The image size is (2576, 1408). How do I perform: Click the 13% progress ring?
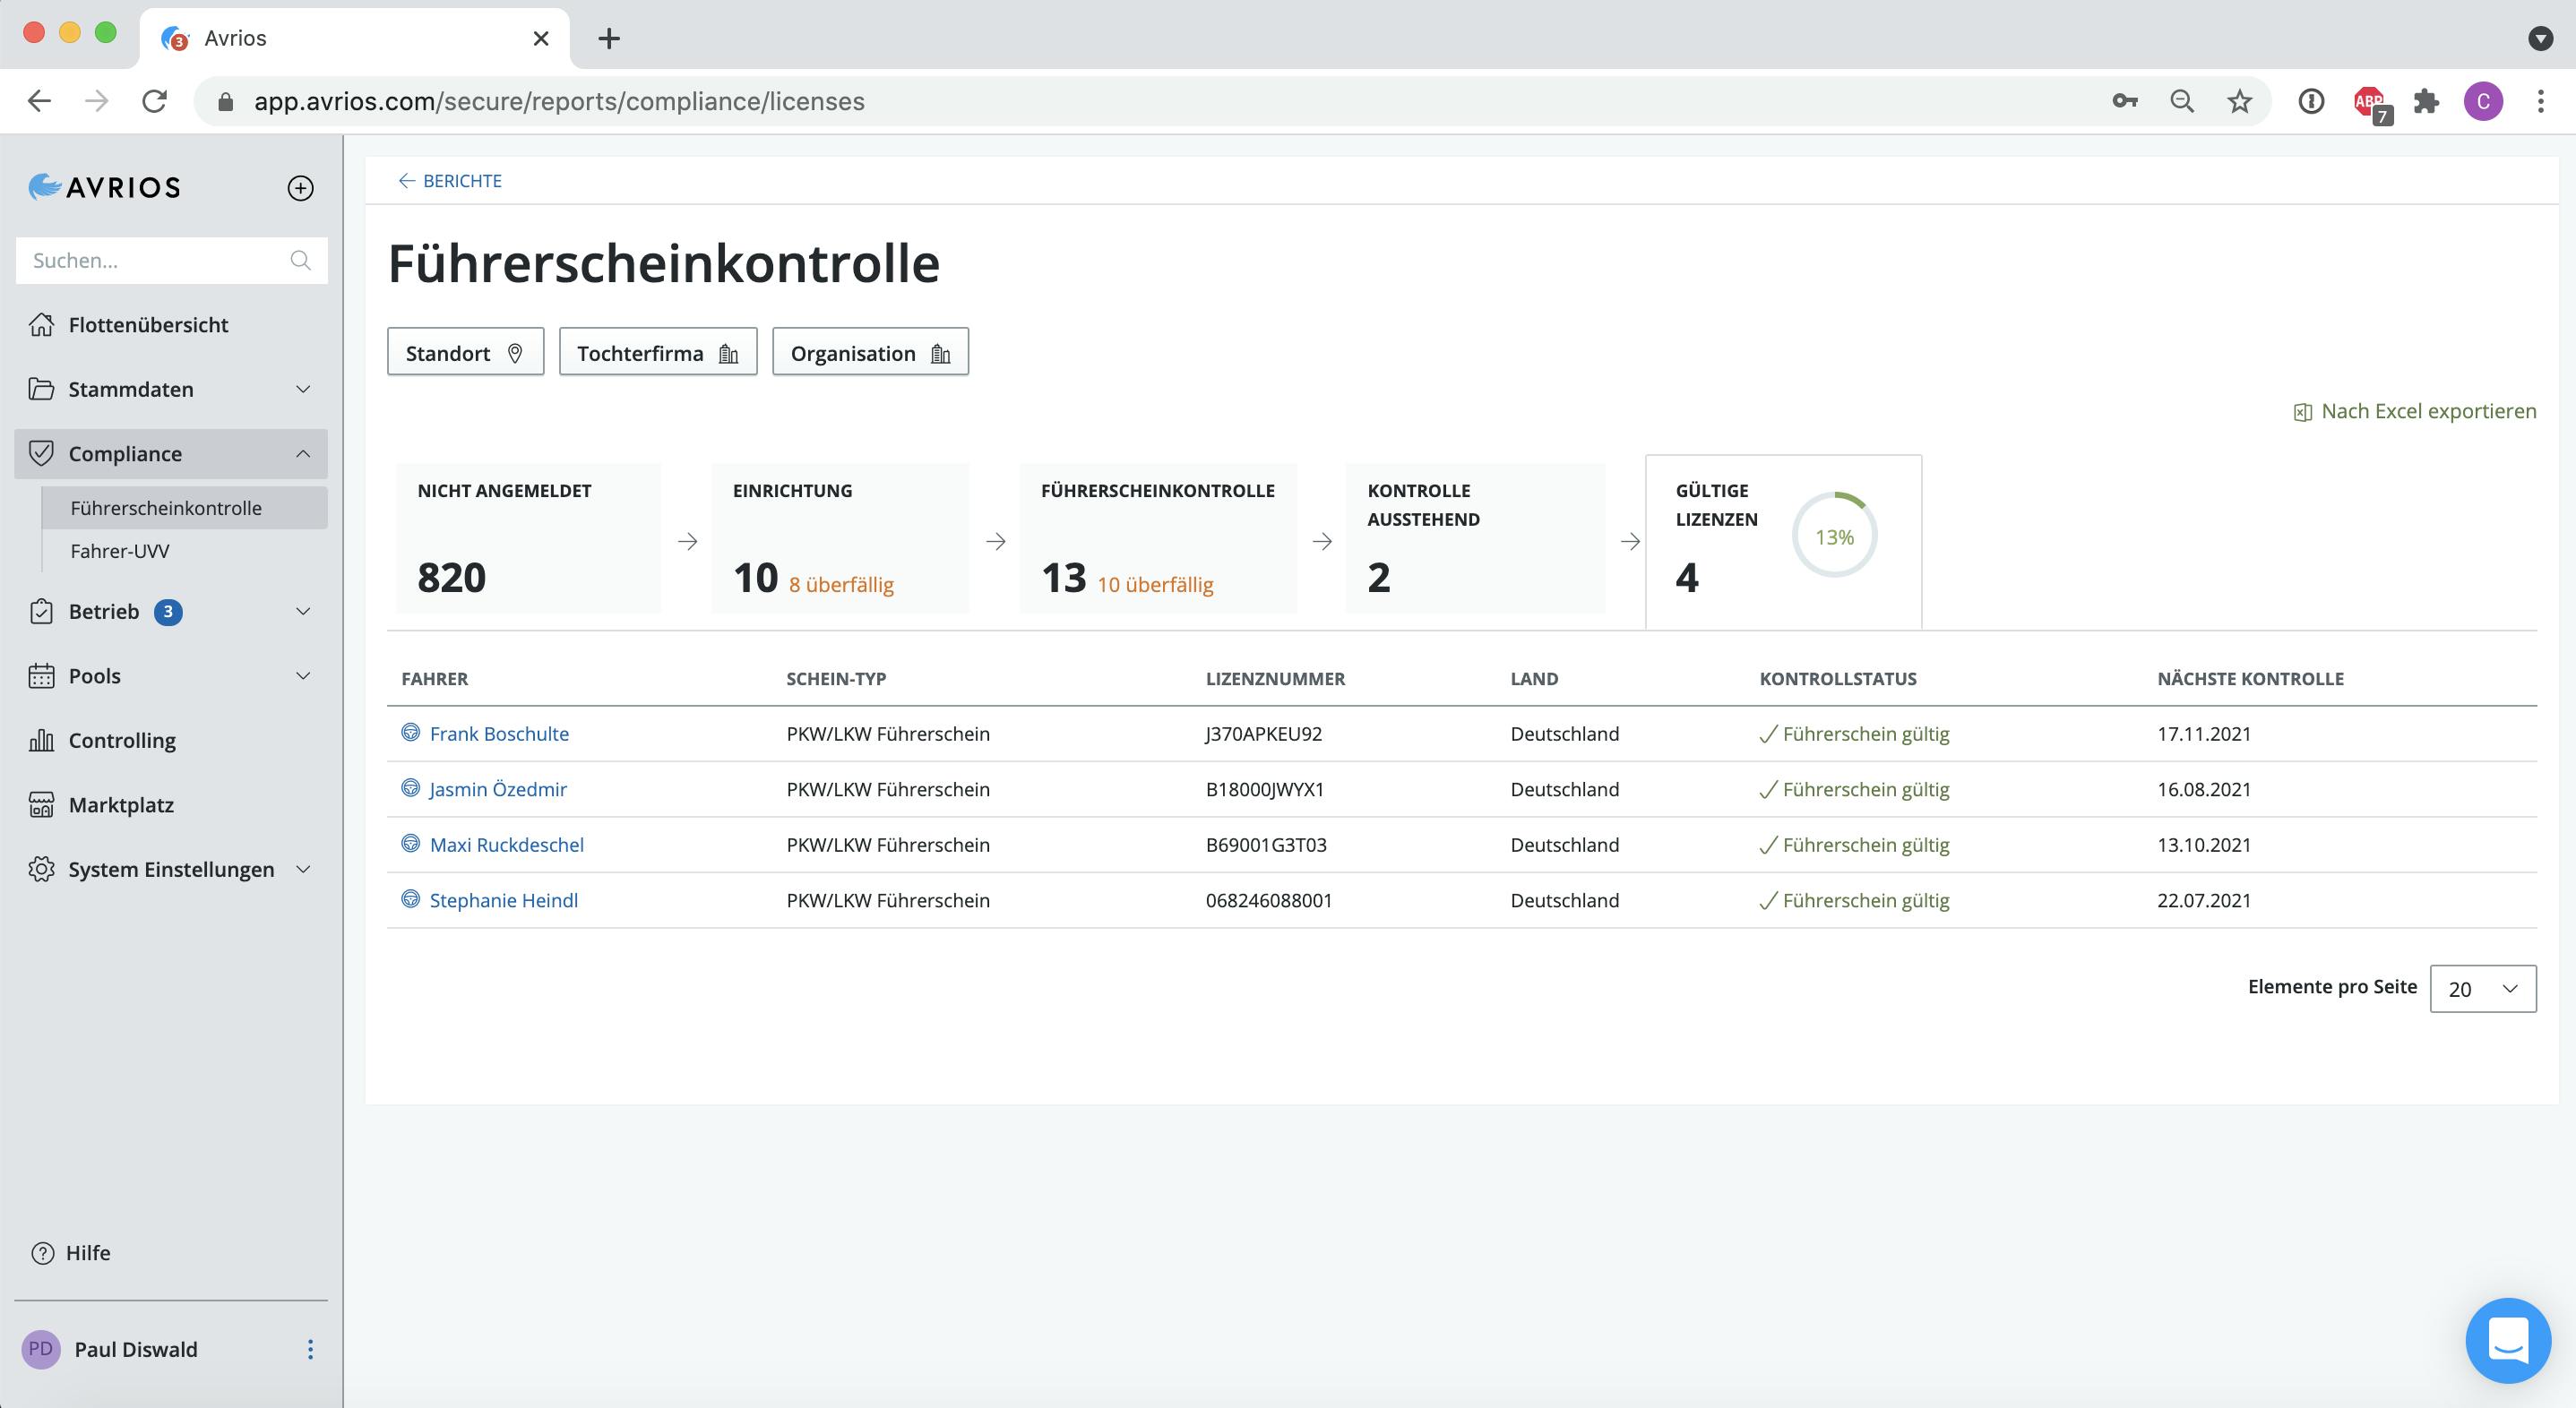click(x=1834, y=537)
